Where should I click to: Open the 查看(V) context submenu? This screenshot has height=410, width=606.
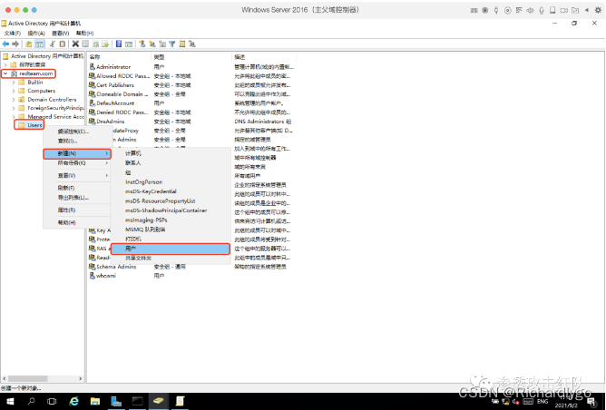click(x=77, y=175)
